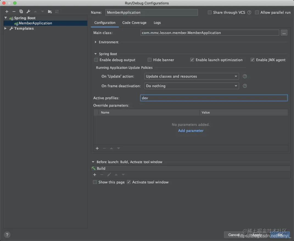Uncheck Activate tool window
This screenshot has height=241, width=294.
click(129, 182)
